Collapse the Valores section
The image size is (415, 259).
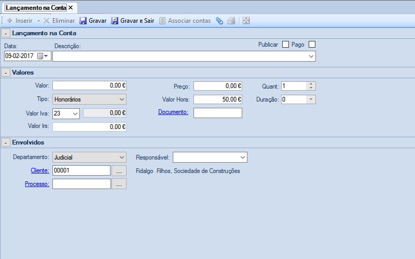coord(6,73)
